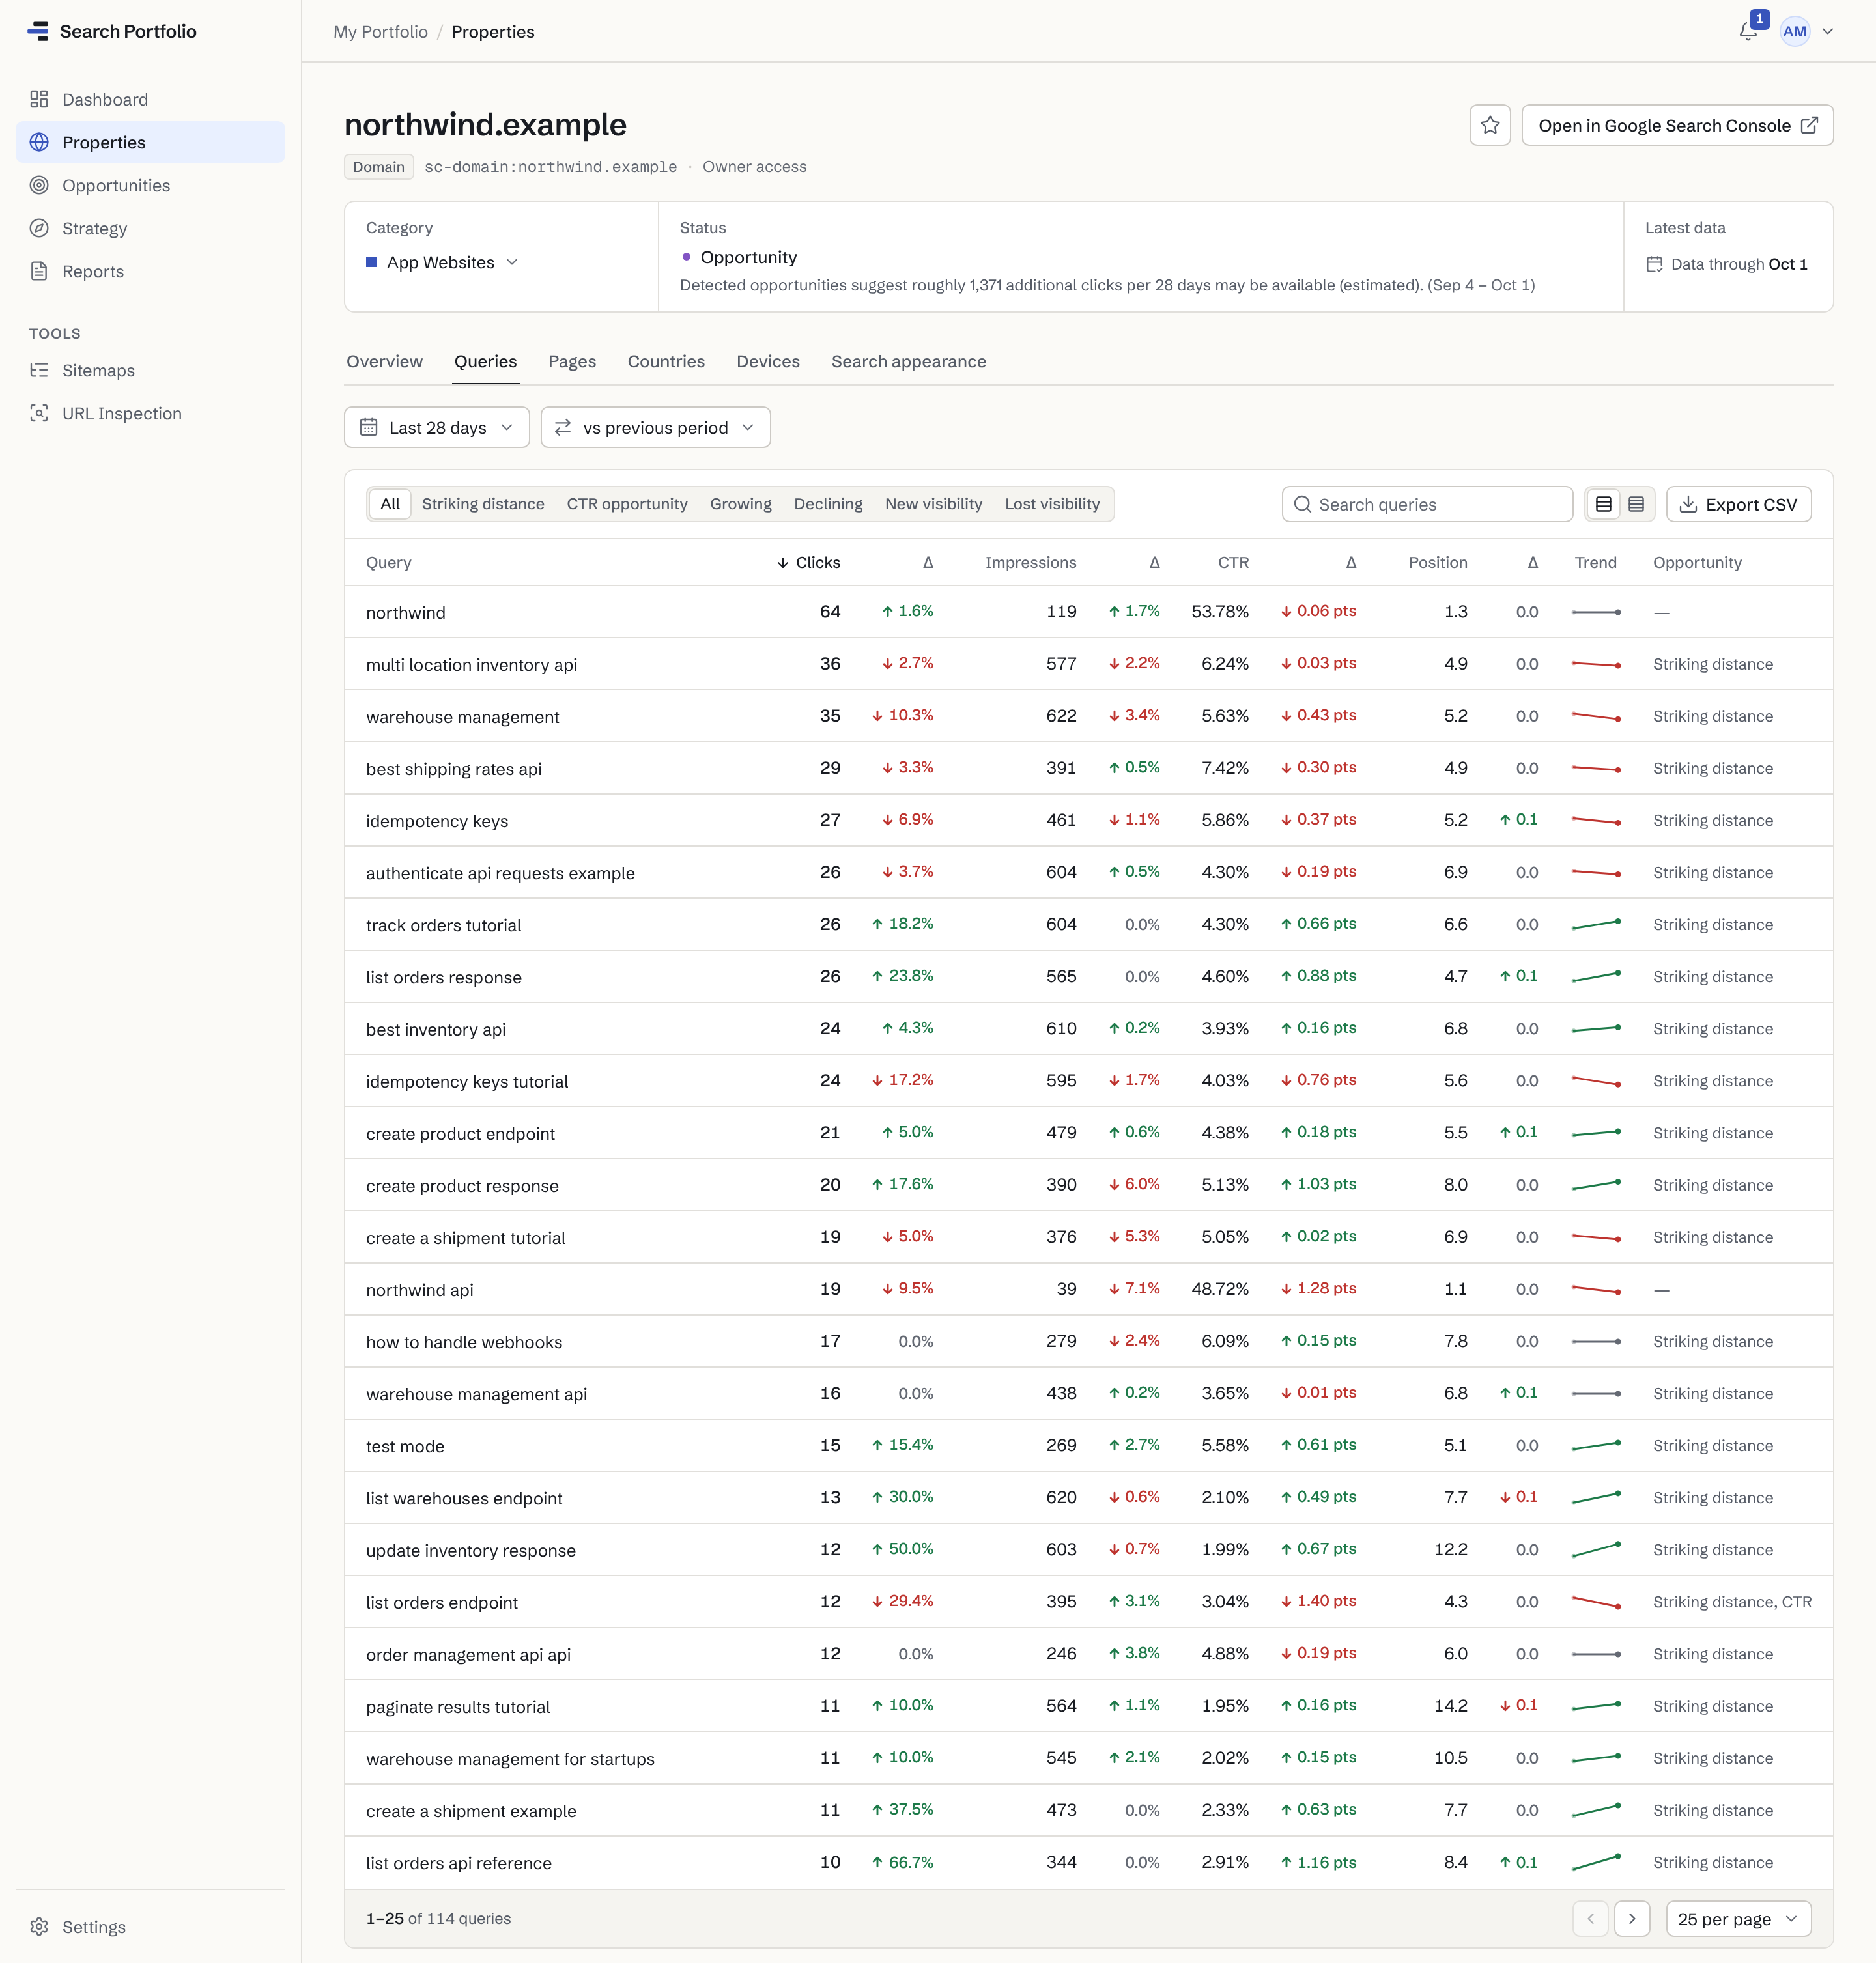Open the AM user avatar menu
1876x1963 pixels.
click(x=1795, y=31)
